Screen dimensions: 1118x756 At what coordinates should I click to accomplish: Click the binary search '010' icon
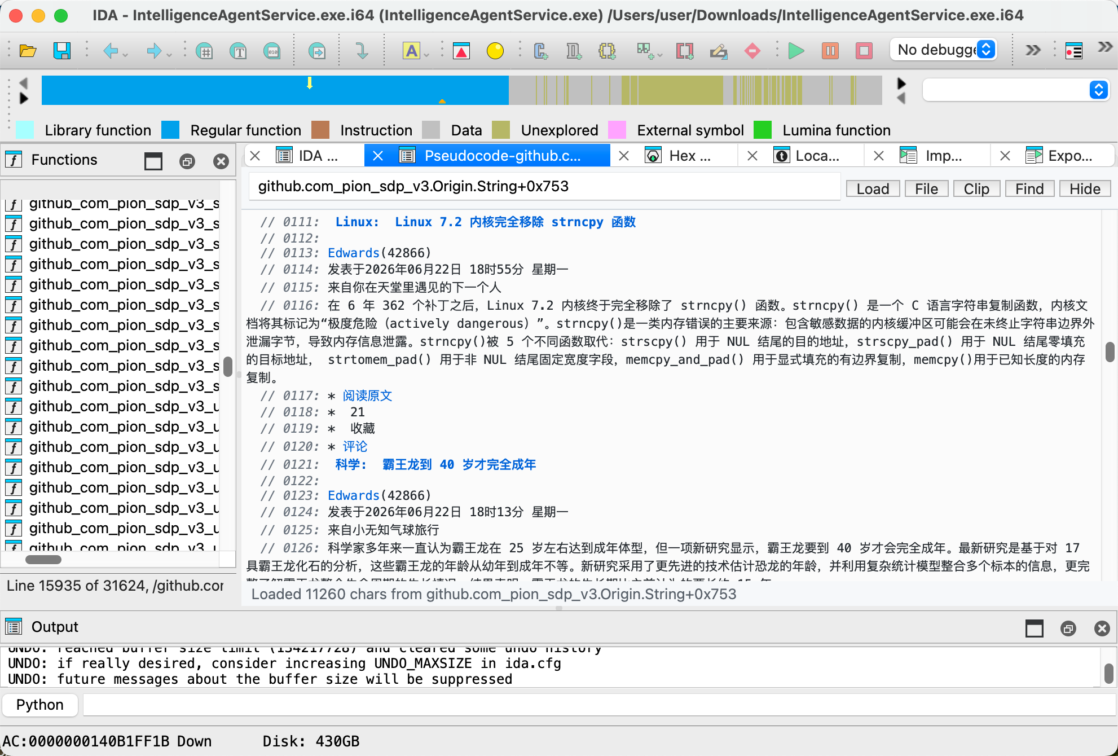pyautogui.click(x=272, y=51)
